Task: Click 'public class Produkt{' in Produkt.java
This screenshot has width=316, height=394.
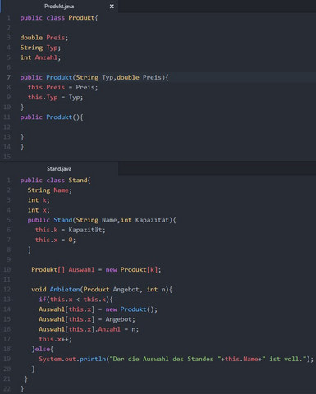Action: [59, 18]
